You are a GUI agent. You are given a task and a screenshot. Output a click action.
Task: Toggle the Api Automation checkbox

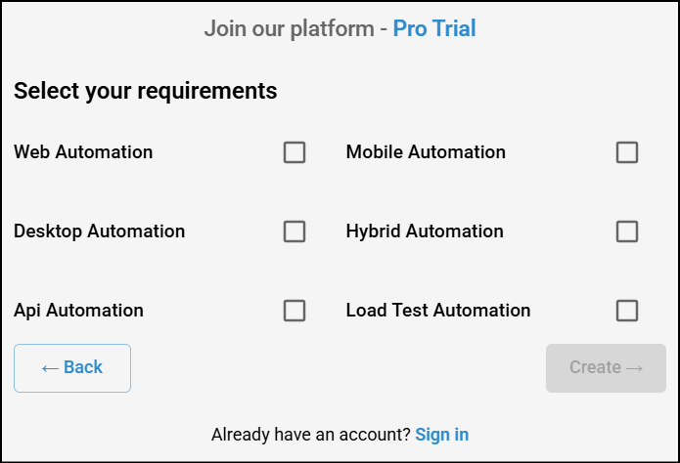tap(295, 311)
